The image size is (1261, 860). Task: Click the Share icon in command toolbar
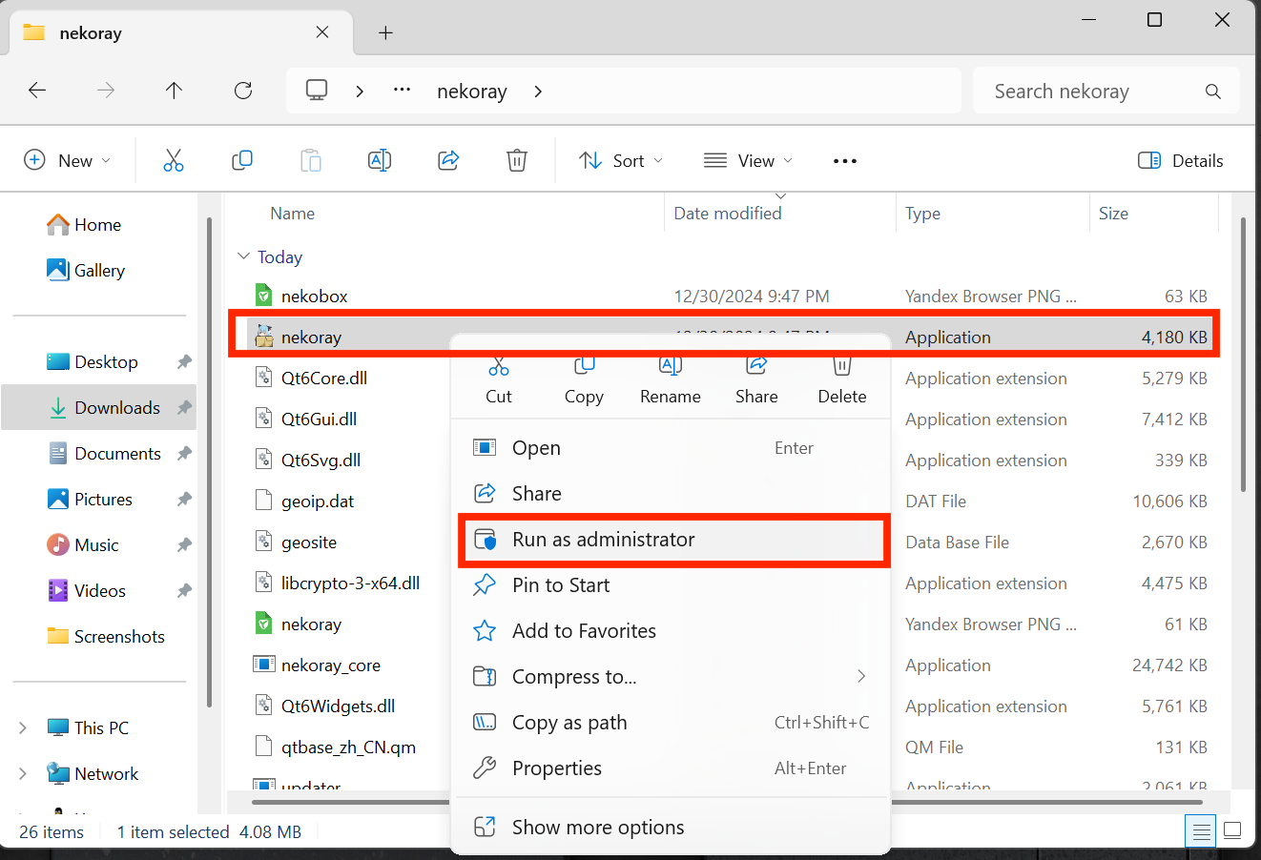(x=448, y=160)
